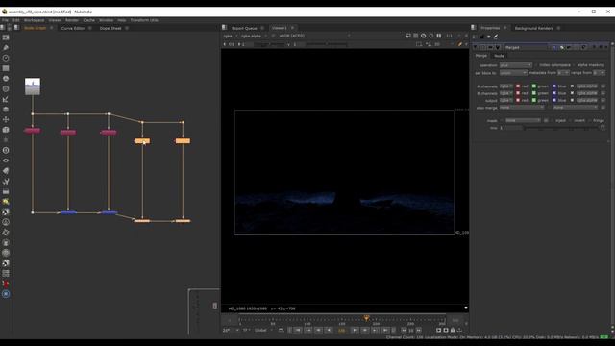Open the Time nodes toolbar menu
Screen dimensions: 615x346
click(6, 58)
